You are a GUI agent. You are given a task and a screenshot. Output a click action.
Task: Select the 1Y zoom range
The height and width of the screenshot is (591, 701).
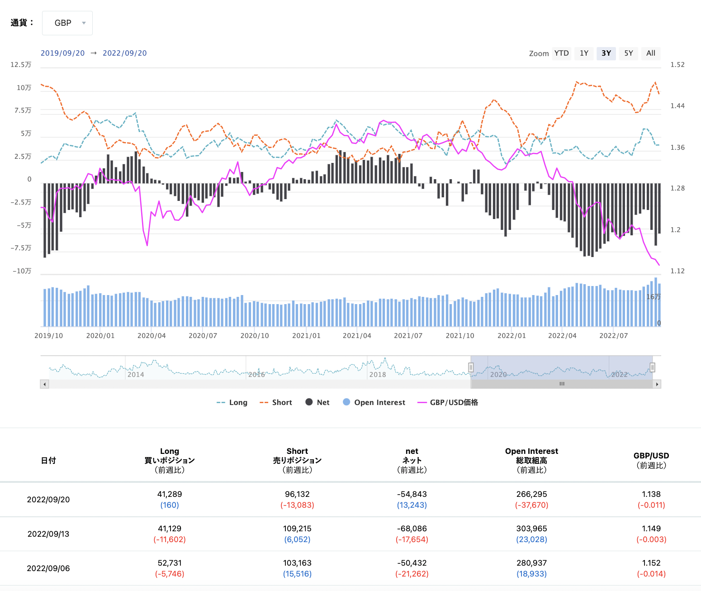(584, 53)
